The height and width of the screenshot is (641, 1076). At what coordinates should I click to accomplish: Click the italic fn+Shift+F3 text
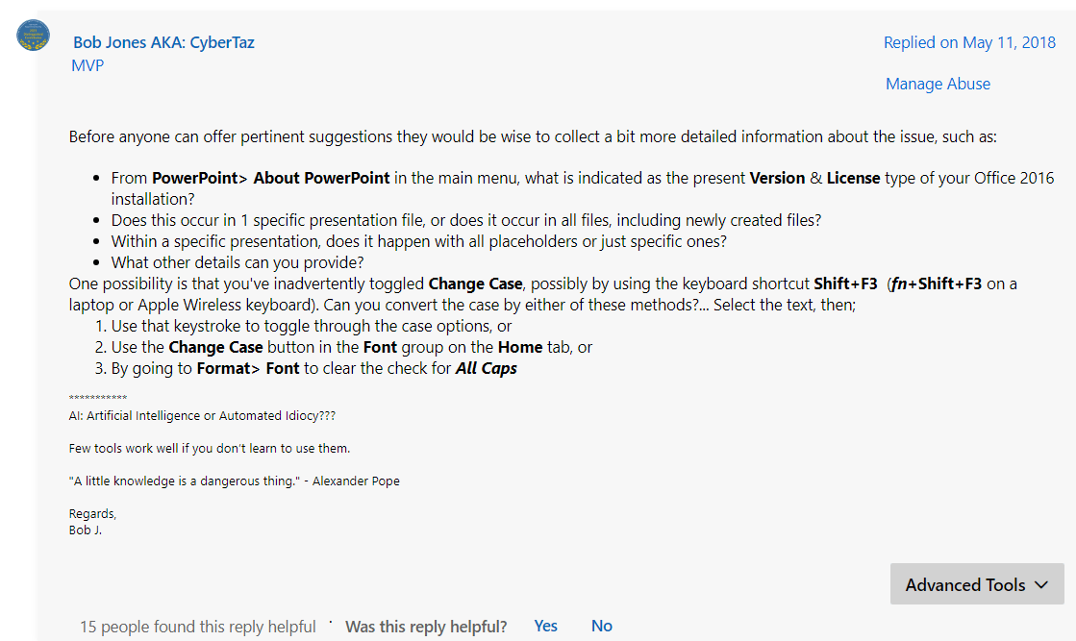tap(936, 284)
